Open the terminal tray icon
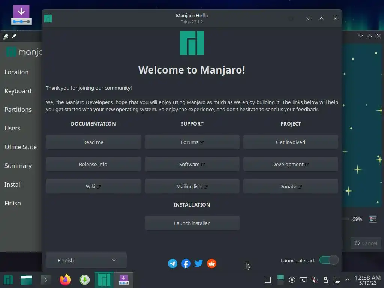The width and height of the screenshot is (384, 288). coord(303,280)
